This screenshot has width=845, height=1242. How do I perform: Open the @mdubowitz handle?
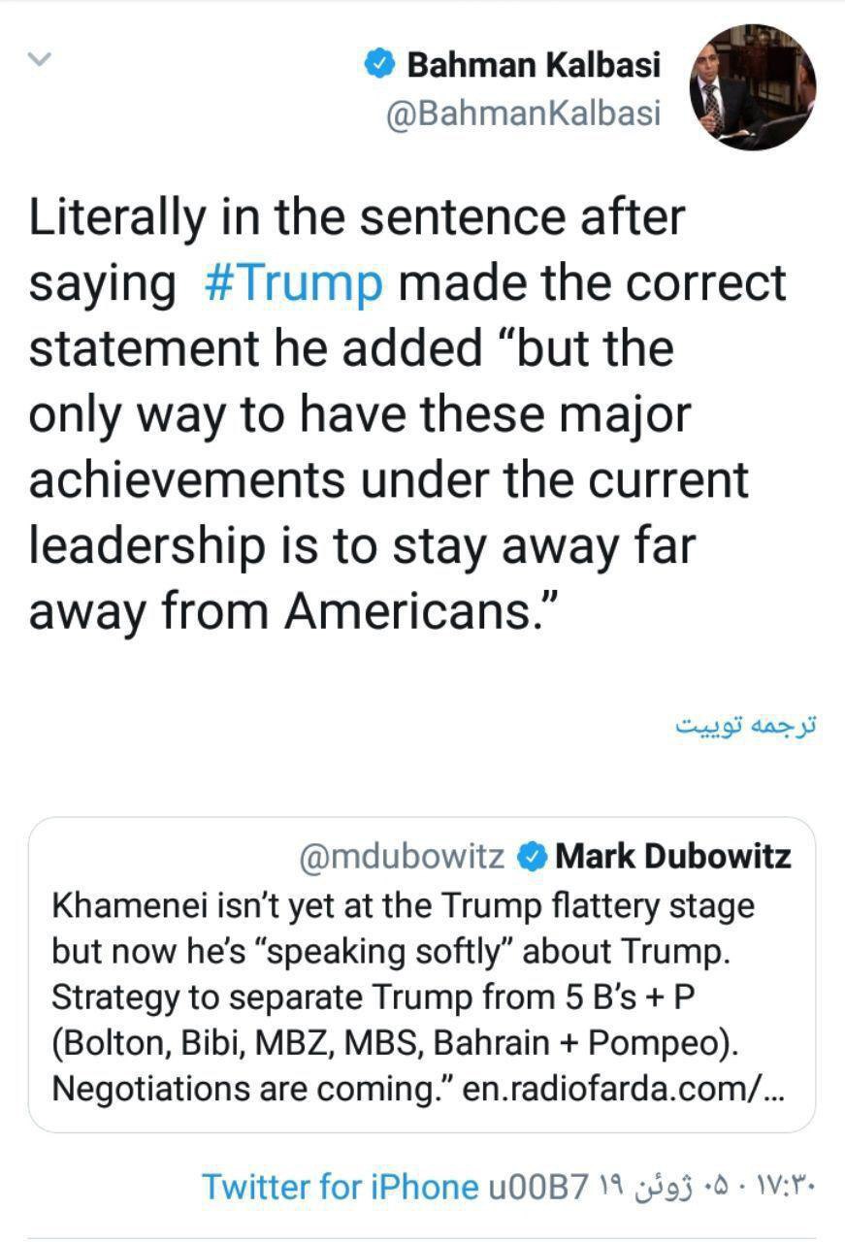(x=405, y=857)
